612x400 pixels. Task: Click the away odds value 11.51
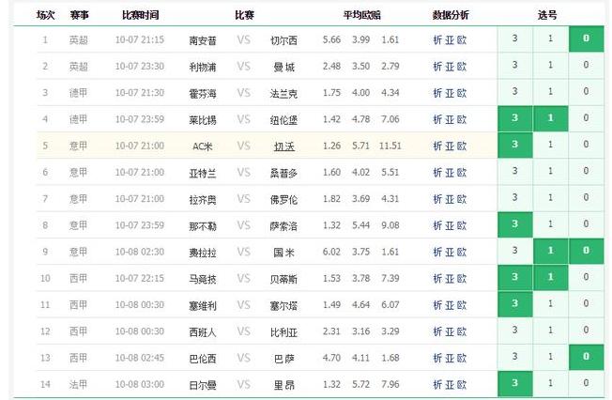(390, 146)
